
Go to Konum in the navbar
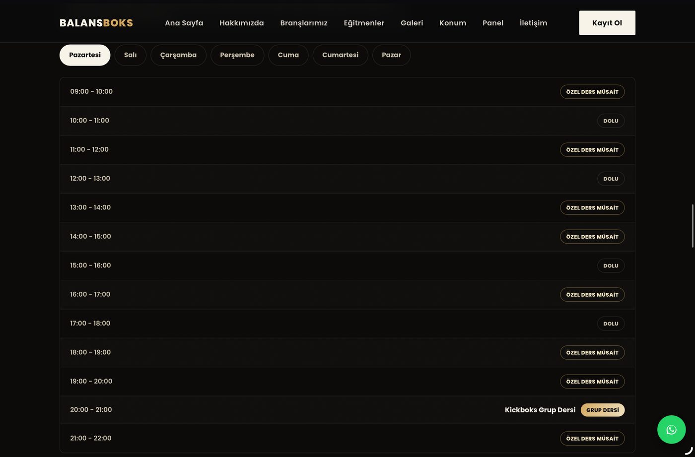453,23
